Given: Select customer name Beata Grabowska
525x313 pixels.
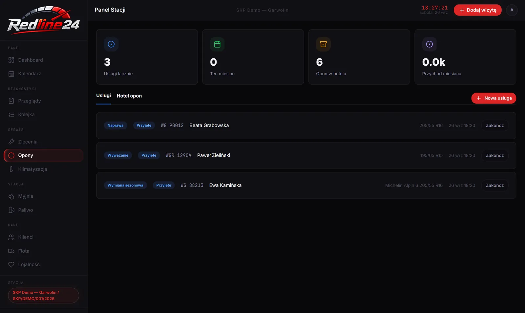Looking at the screenshot, I should point(209,125).
